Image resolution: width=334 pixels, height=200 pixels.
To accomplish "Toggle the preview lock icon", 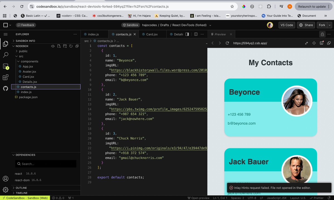I will (x=322, y=34).
